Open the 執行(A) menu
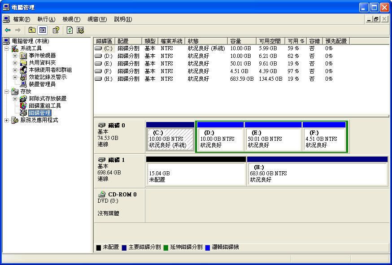Screen dimensions: 392x265 click(x=46, y=19)
